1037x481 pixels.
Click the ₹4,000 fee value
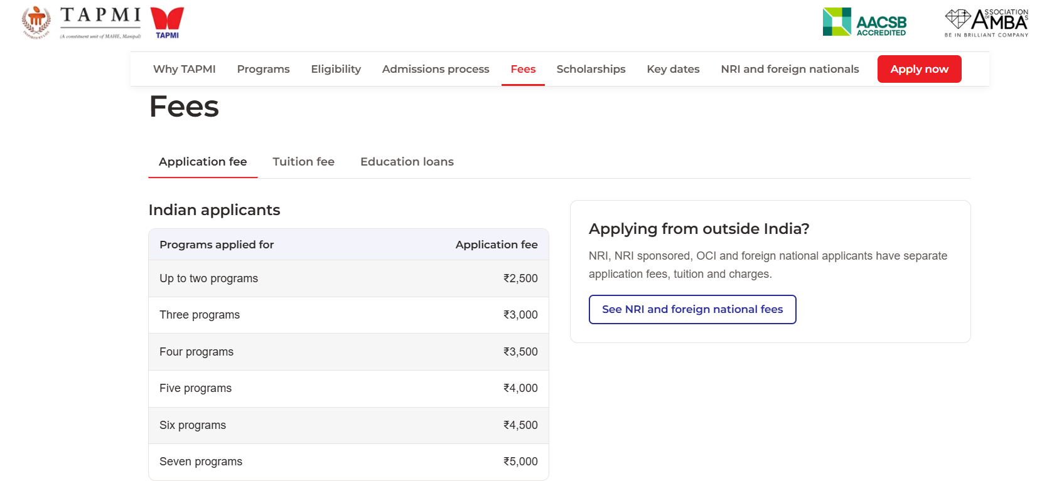click(520, 388)
